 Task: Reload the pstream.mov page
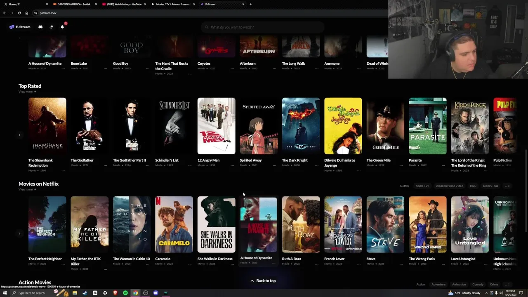[x=19, y=13]
